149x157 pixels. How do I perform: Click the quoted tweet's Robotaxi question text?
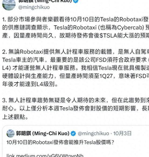[60, 142]
